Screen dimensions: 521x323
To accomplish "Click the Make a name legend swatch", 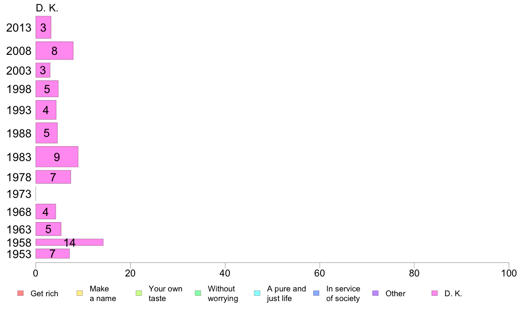I will click(80, 293).
